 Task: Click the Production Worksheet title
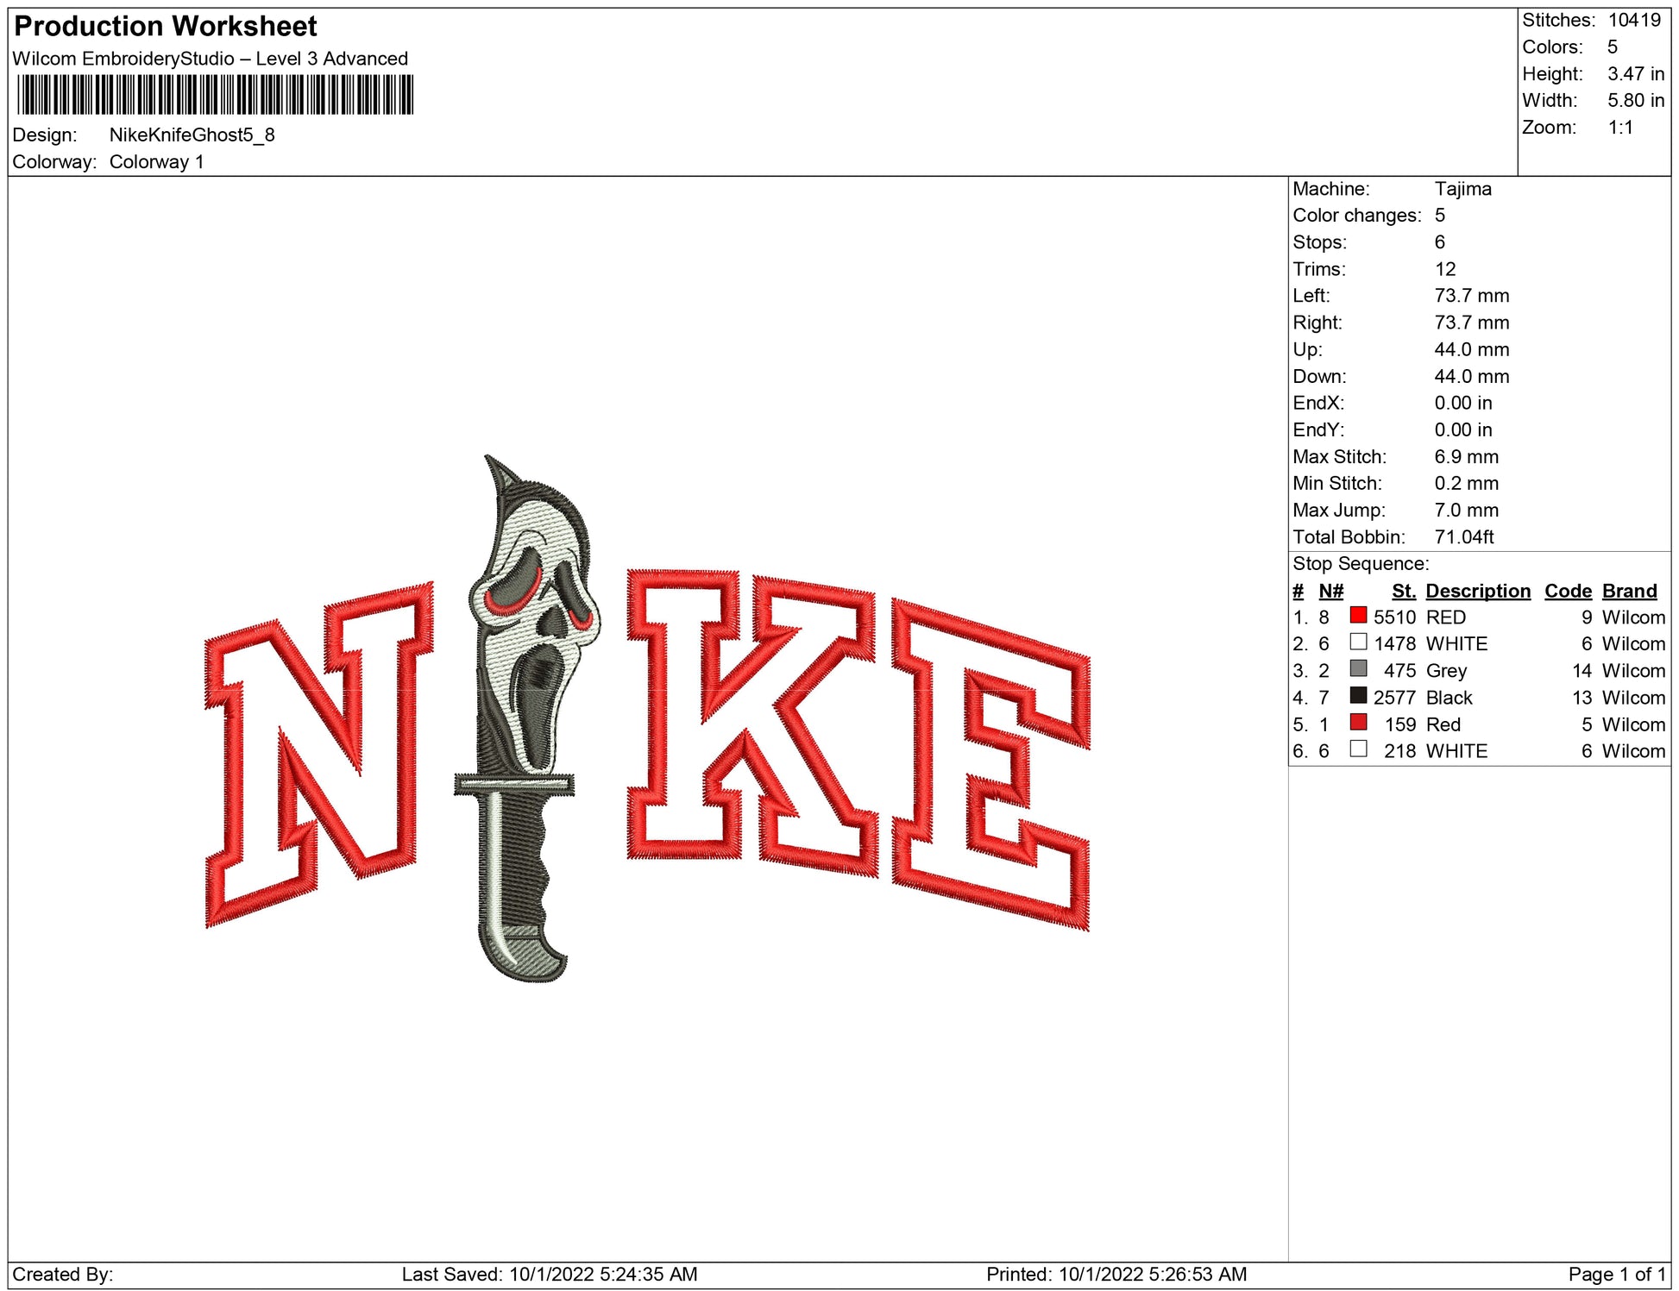[x=166, y=26]
